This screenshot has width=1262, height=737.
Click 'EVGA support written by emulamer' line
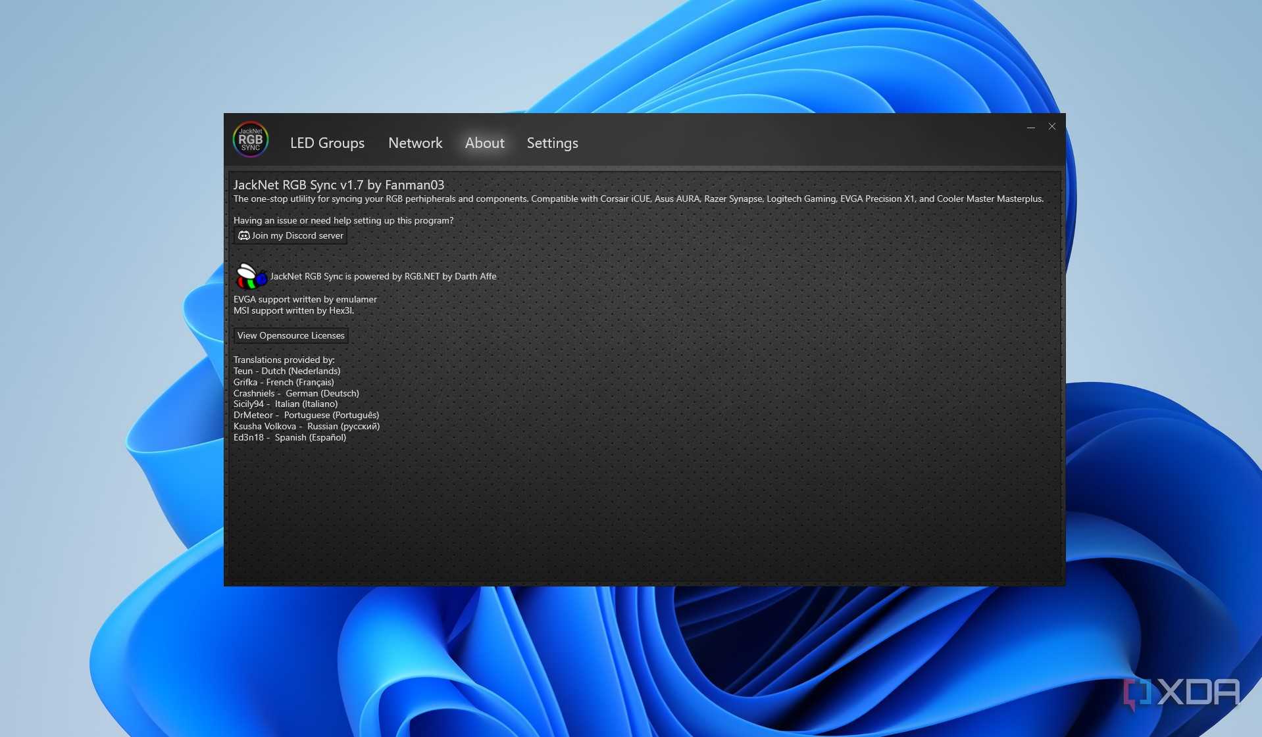(305, 299)
